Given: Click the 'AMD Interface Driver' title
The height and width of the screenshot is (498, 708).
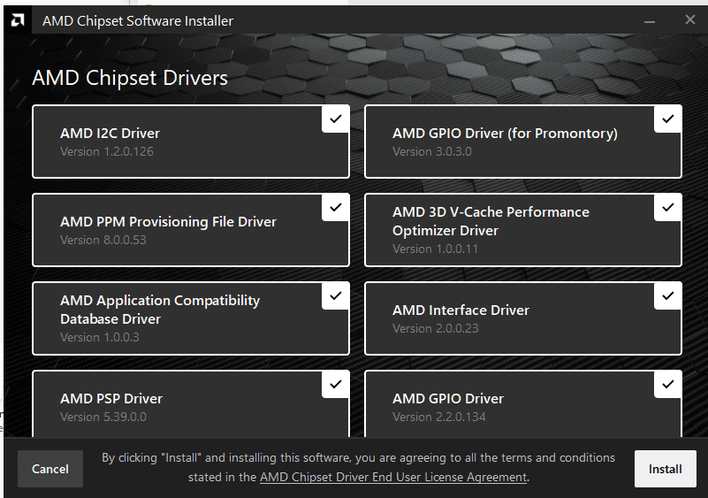Looking at the screenshot, I should click(x=461, y=310).
